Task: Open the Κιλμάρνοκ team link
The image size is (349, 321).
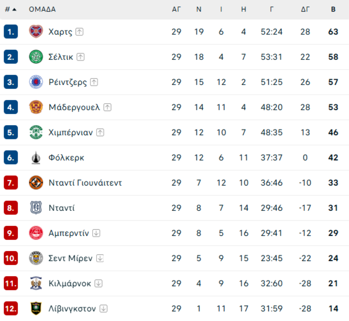Action: (70, 283)
